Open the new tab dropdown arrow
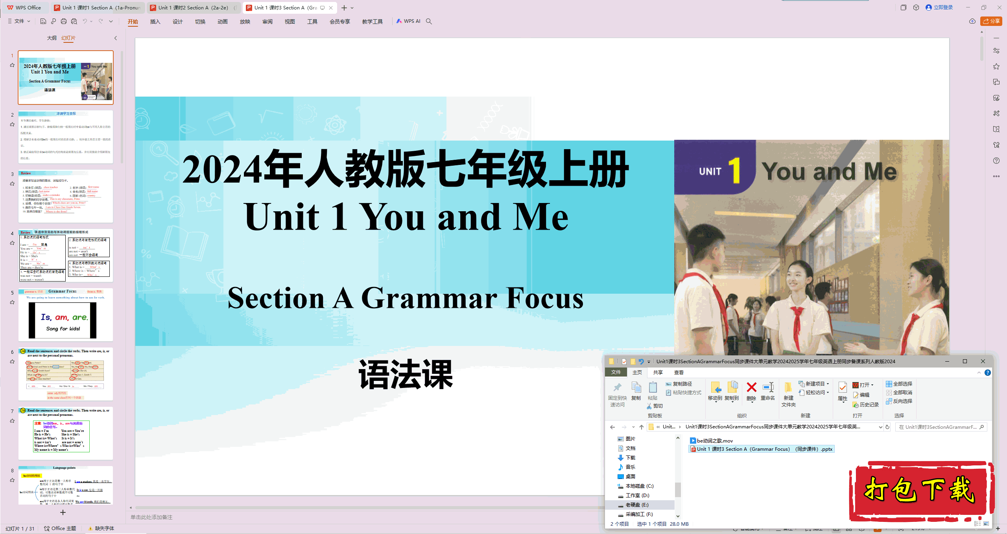This screenshot has width=1007, height=534. [352, 8]
